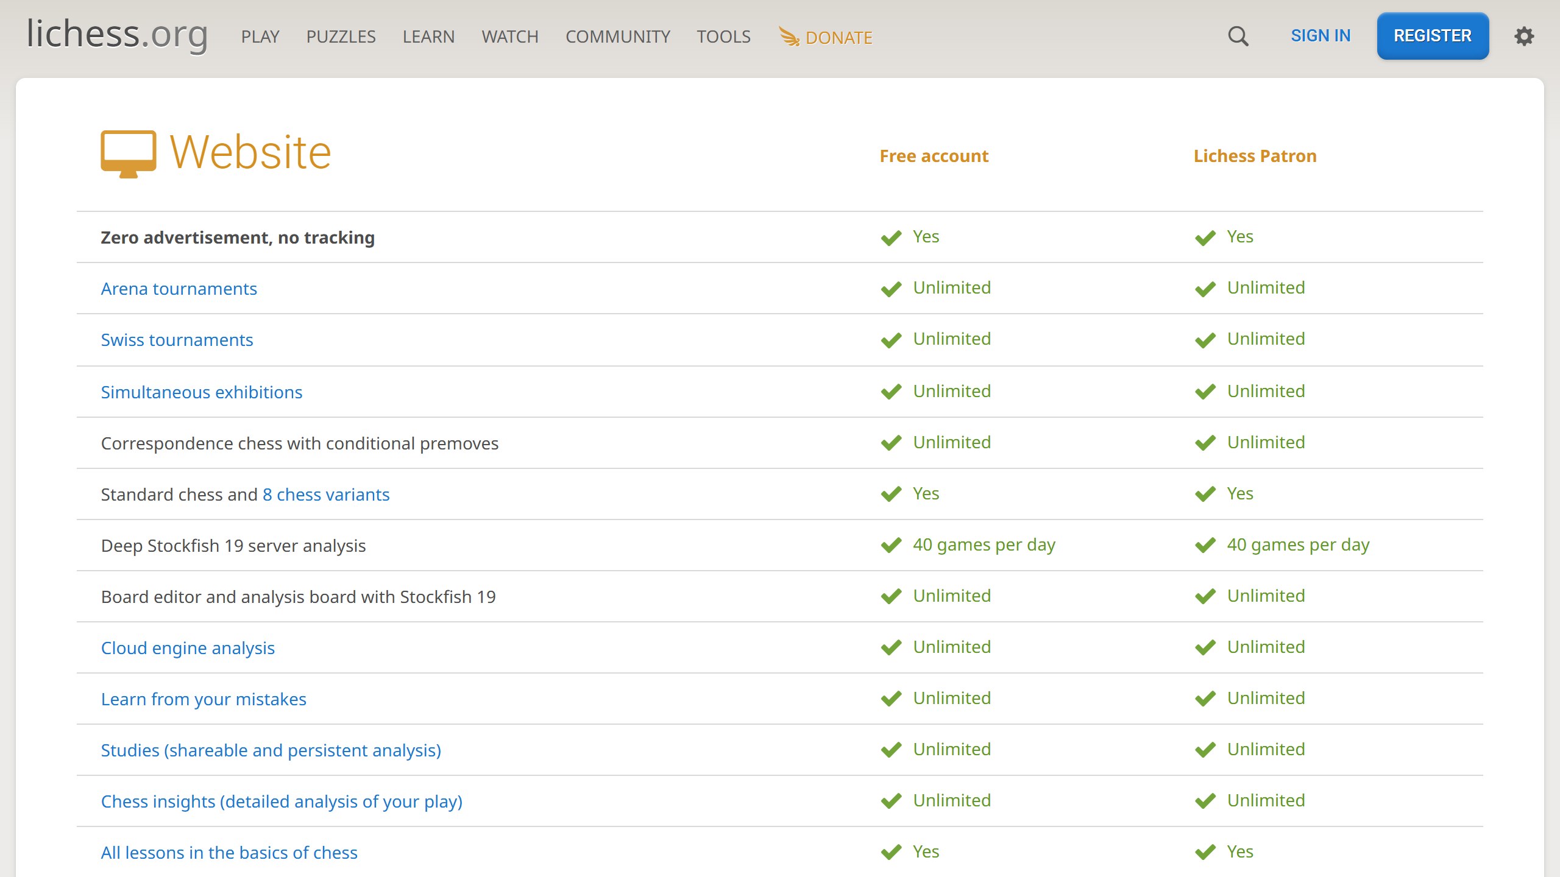
Task: Open the Chess insights link
Action: click(x=282, y=801)
